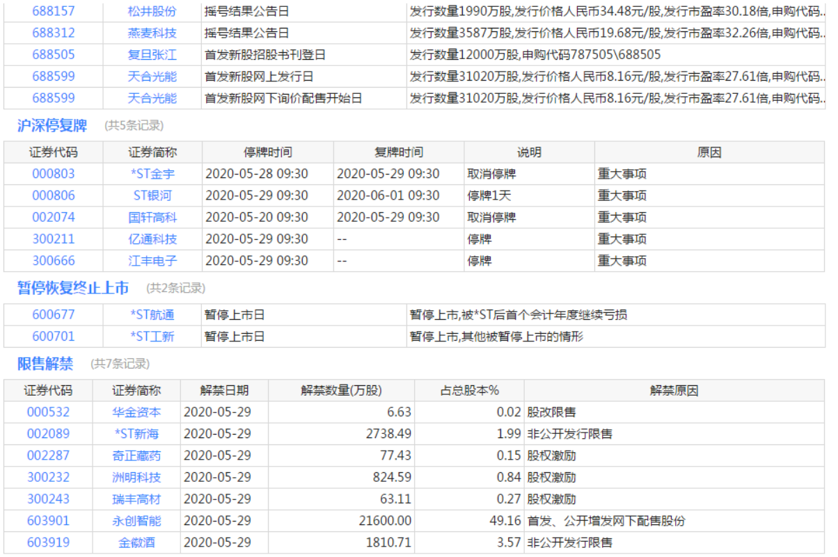Open 洲明科技 link
Screen dimensions: 838x557
click(136, 477)
